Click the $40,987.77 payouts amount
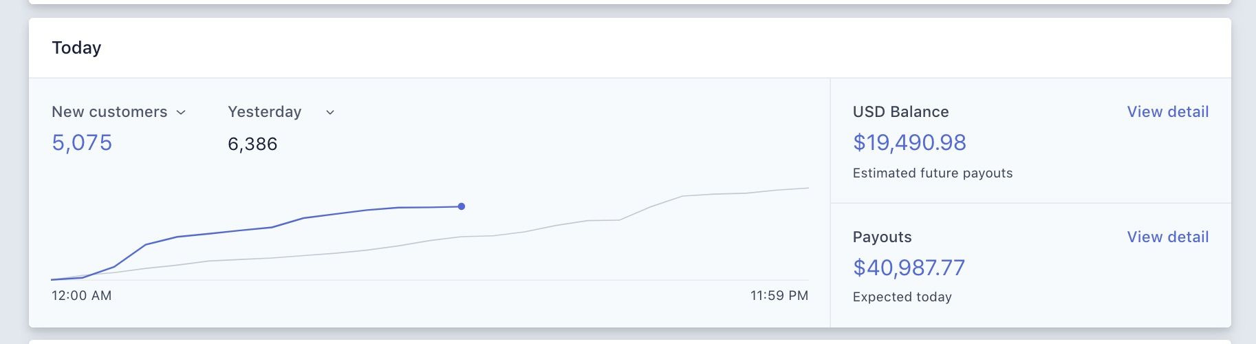This screenshot has height=344, width=1256. tap(909, 268)
